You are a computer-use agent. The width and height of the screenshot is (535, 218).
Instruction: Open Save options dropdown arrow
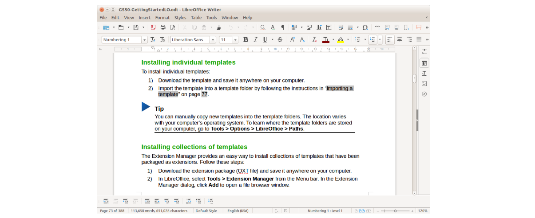click(x=143, y=27)
